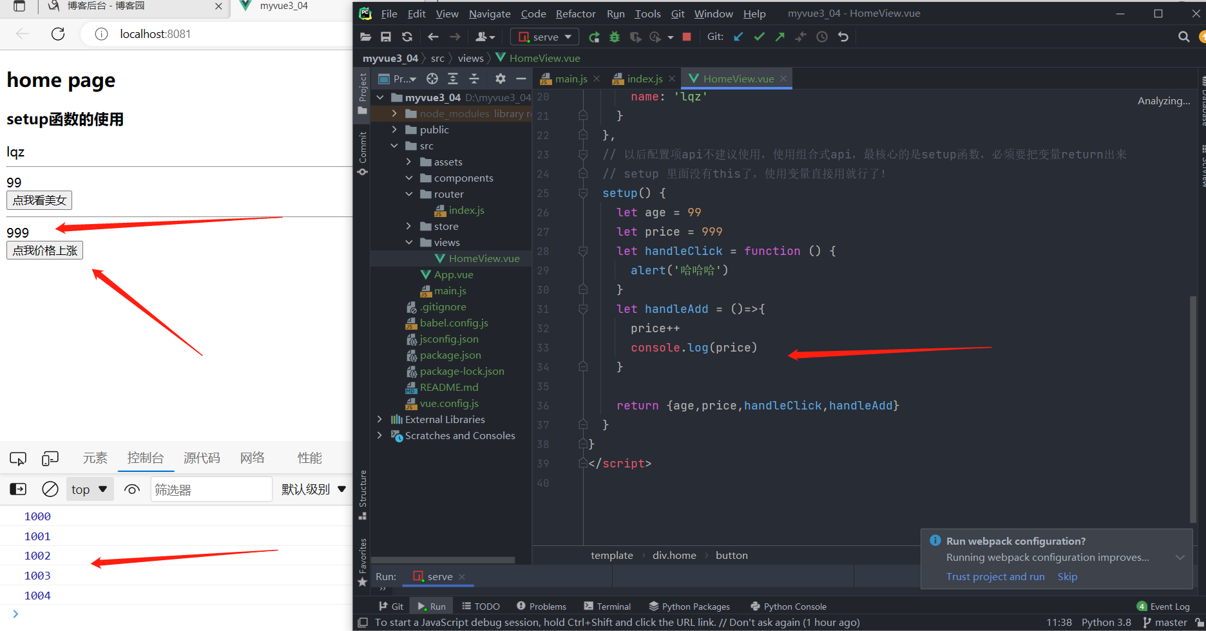Switch to the main.js editor tab
The width and height of the screenshot is (1206, 631).
[570, 79]
